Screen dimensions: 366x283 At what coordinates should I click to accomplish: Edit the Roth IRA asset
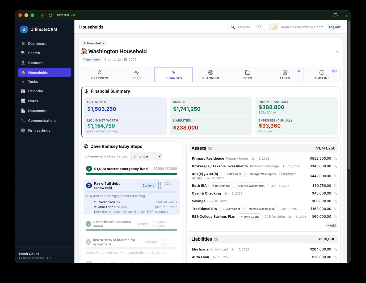click(x=335, y=186)
